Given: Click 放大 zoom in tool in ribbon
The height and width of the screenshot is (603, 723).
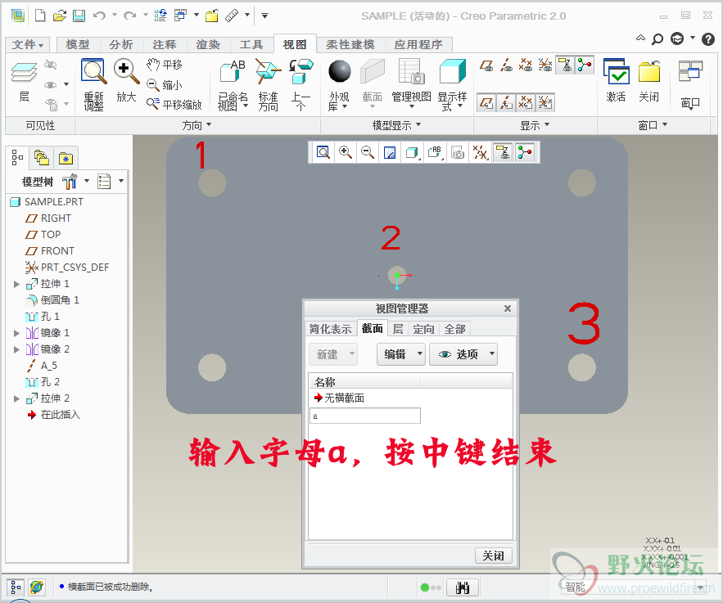Looking at the screenshot, I should tap(126, 80).
